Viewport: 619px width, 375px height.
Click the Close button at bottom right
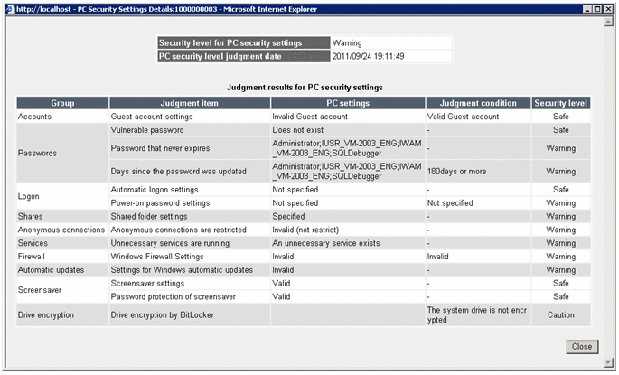pos(582,347)
